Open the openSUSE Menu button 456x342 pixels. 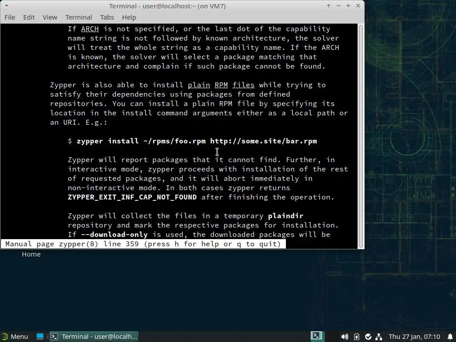[x=15, y=337]
